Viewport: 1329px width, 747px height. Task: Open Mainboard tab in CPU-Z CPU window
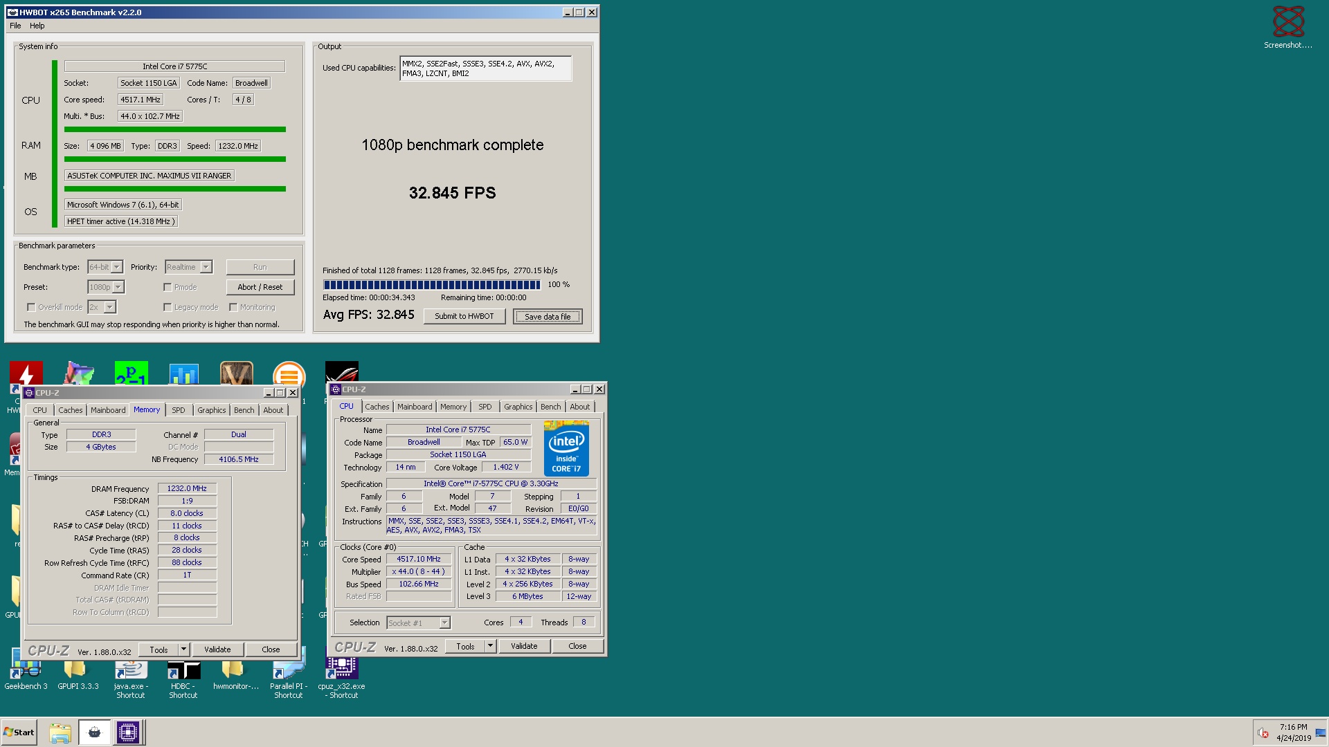415,407
